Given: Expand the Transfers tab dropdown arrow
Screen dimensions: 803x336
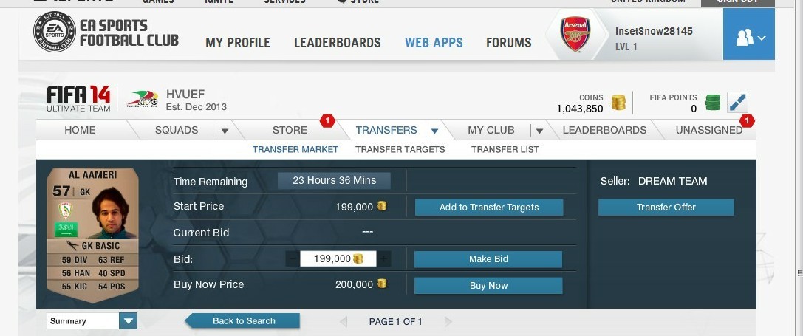Looking at the screenshot, I should click(434, 131).
